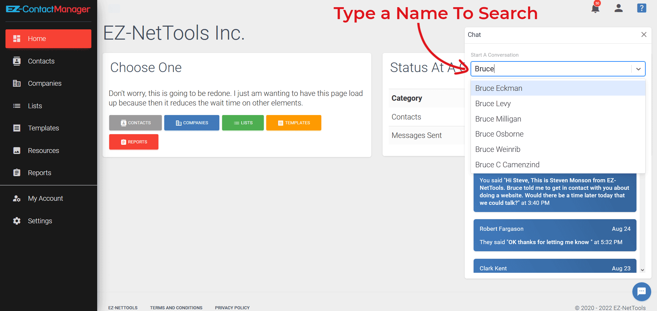Click the Category column header
657x311 pixels.
[407, 98]
